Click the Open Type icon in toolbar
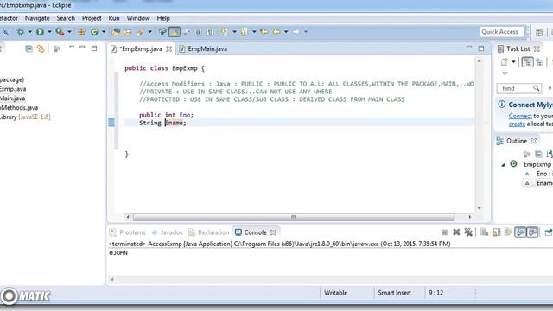The image size is (553, 311). tap(116, 32)
